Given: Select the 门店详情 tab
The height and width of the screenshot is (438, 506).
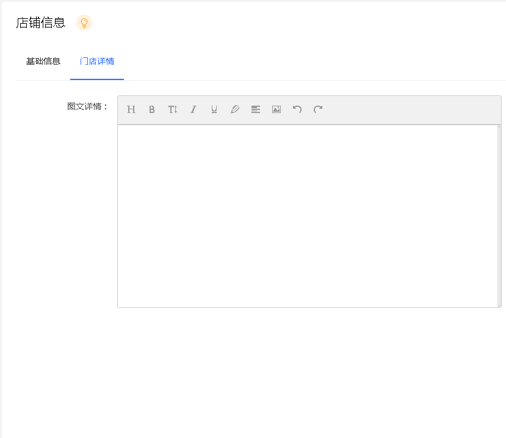Looking at the screenshot, I should [97, 61].
